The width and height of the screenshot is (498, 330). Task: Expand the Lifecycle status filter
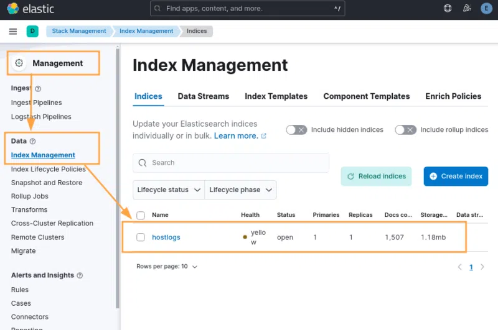point(169,190)
